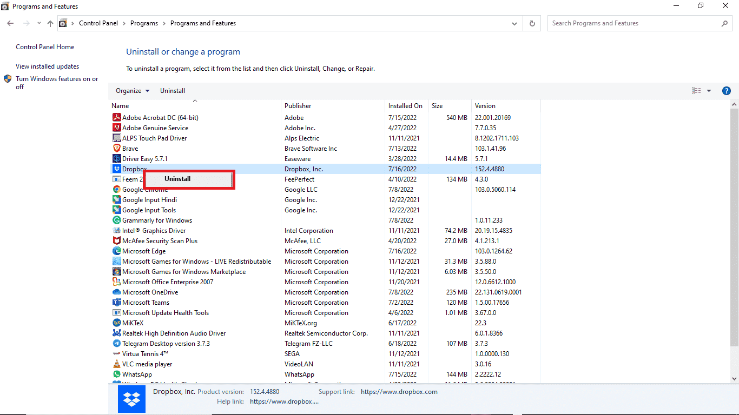Open View installed updates link
739x415 pixels.
[47, 66]
